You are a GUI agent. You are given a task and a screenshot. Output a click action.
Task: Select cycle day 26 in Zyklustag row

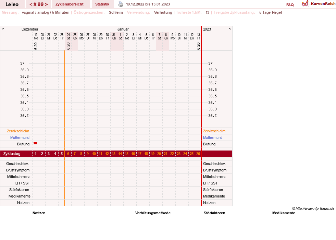(x=198, y=154)
